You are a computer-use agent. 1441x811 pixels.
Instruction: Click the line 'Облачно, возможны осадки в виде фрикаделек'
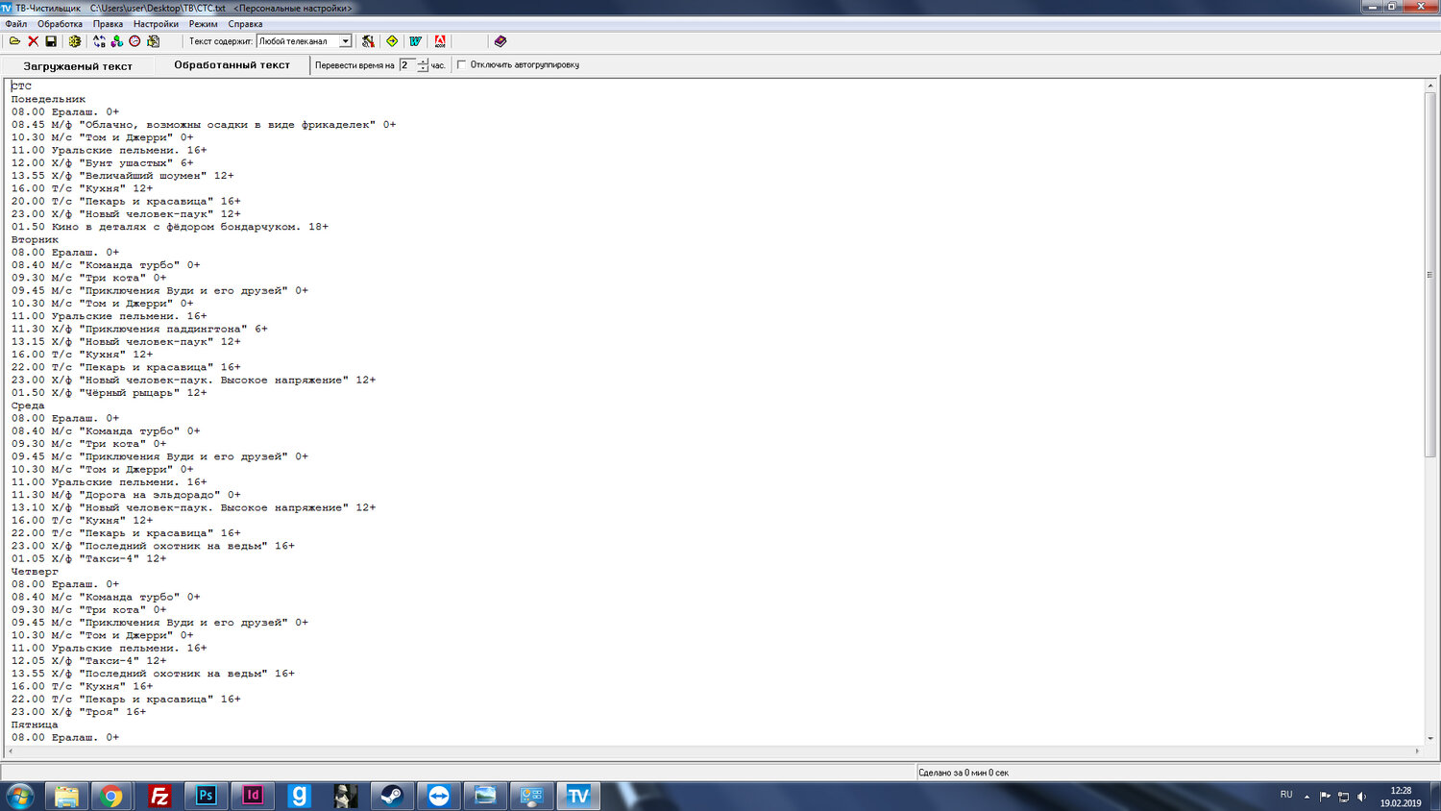pos(204,125)
